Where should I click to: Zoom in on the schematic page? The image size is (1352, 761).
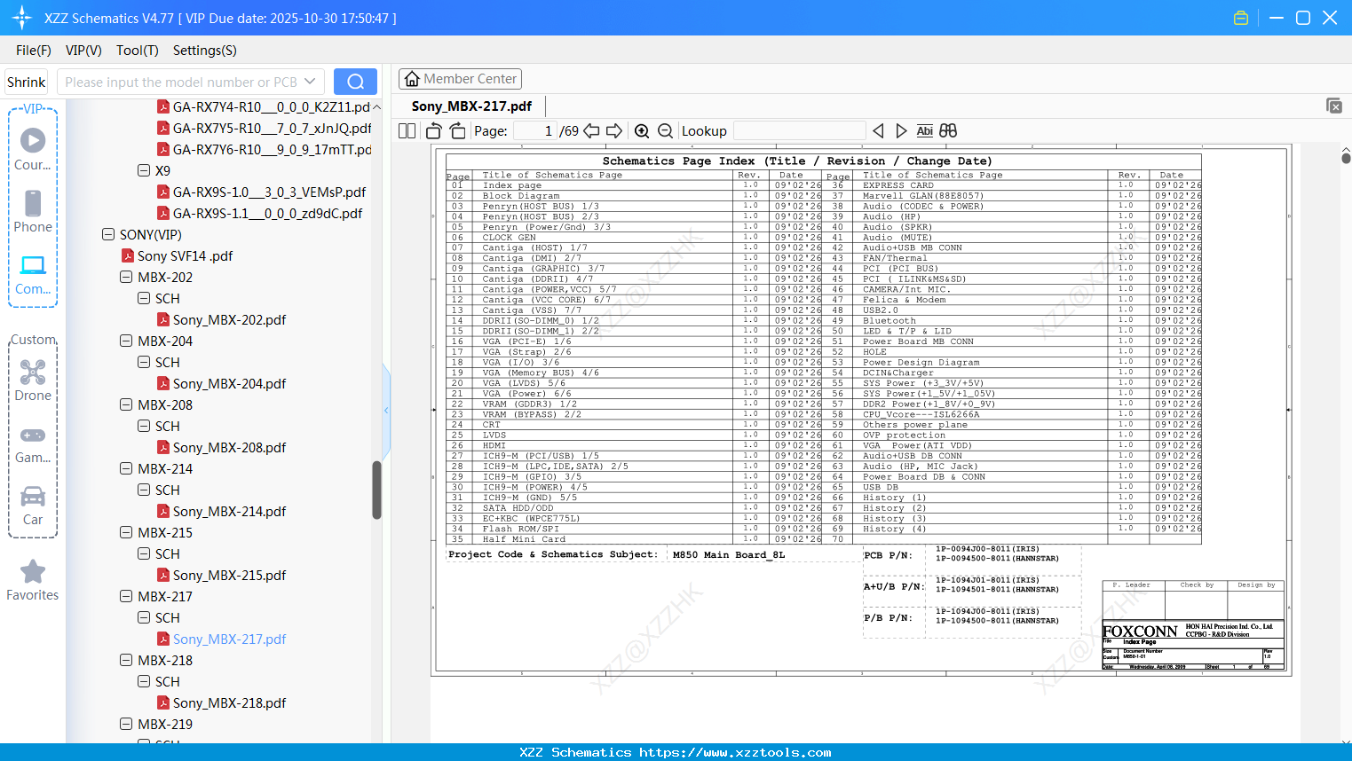coord(642,131)
